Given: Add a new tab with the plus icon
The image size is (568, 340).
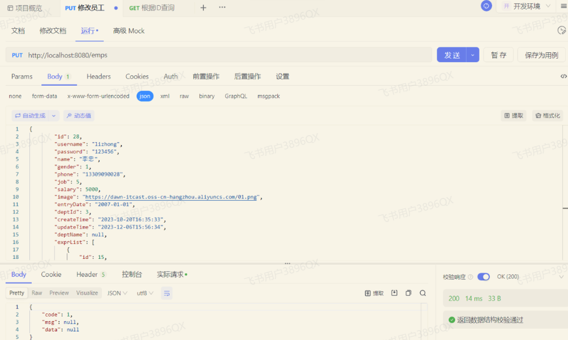Looking at the screenshot, I should point(203,8).
